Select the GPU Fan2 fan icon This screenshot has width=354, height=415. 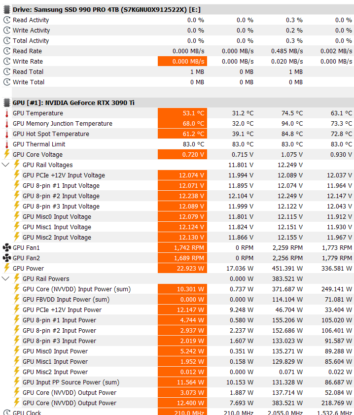[x=6, y=258]
